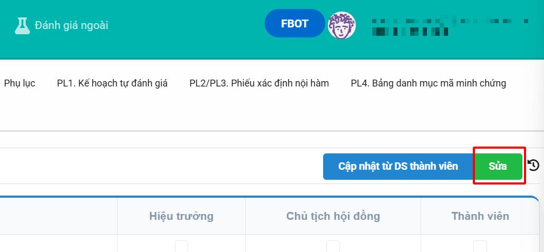This screenshot has width=544, height=252.
Task: Click the empty first-row cell in leftmost column
Action: pyautogui.click(x=58, y=244)
